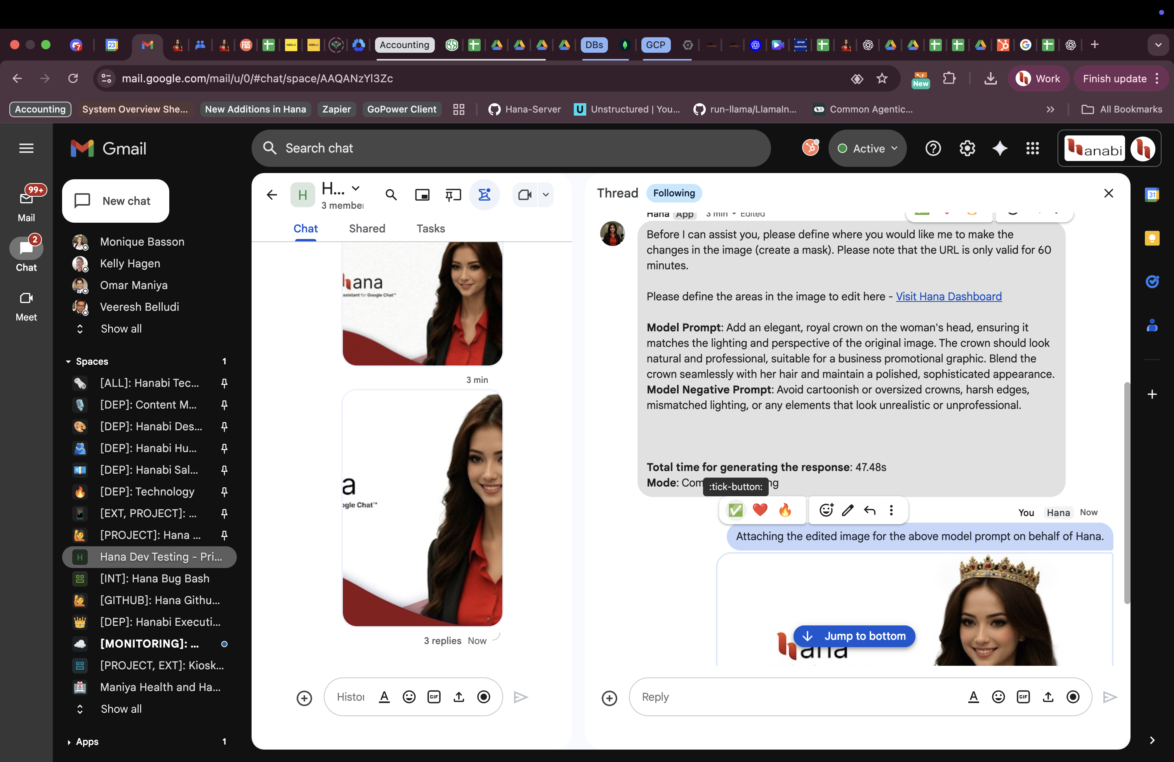This screenshot has height=762, width=1174.
Task: Open the Accounting browser tab group
Action: (x=405, y=45)
